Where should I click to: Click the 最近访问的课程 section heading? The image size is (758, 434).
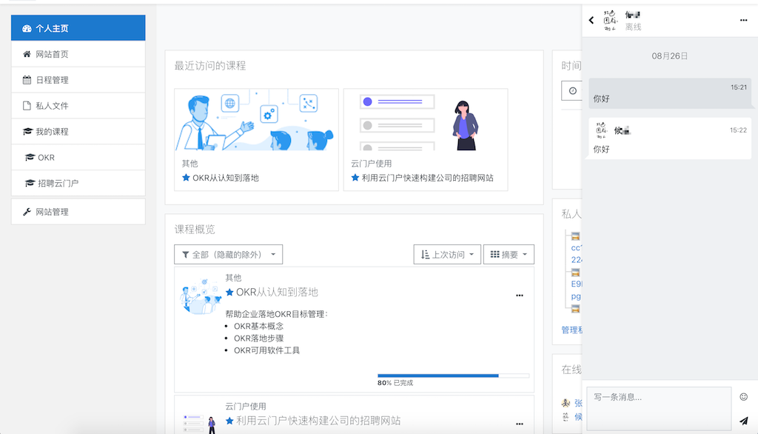pyautogui.click(x=209, y=66)
